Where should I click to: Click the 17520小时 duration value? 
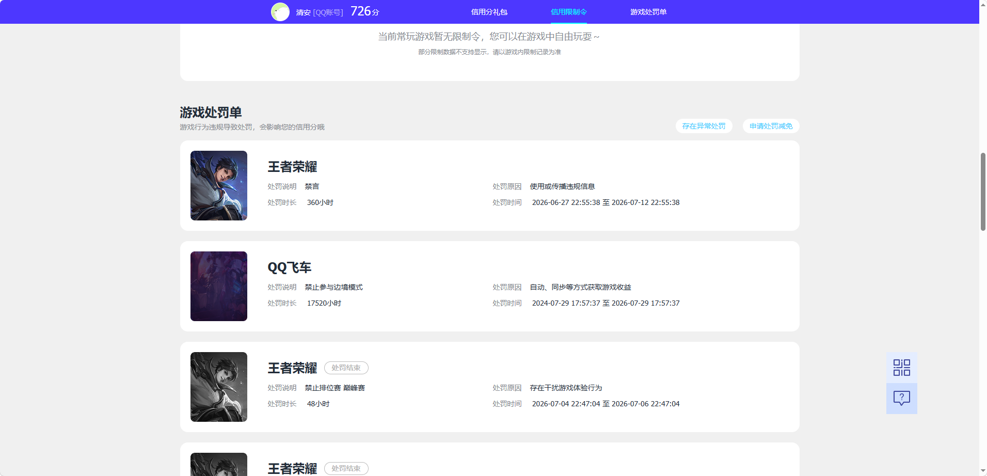(324, 303)
